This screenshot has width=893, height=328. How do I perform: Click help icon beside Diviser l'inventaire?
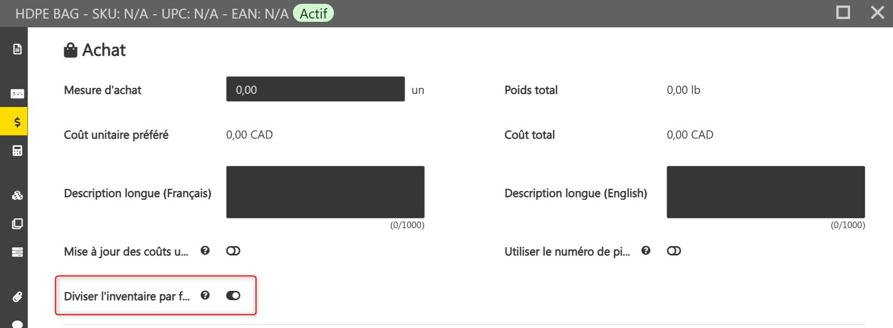click(x=205, y=295)
